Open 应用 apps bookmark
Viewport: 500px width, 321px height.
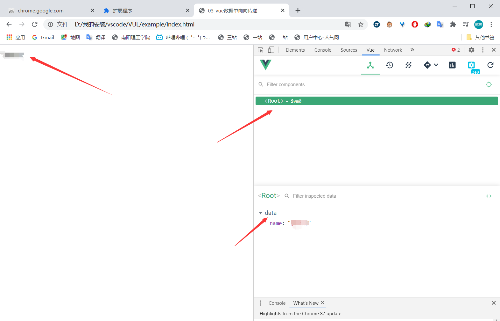[16, 37]
